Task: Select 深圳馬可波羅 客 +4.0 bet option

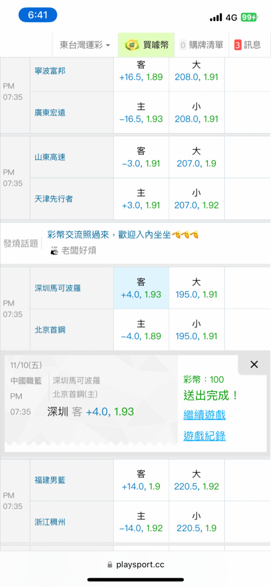Action: pyautogui.click(x=141, y=288)
